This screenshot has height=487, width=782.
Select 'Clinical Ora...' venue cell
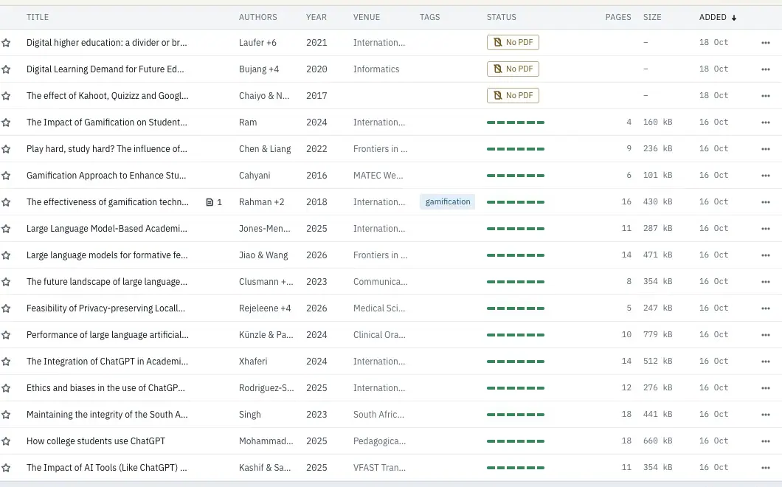(x=379, y=334)
